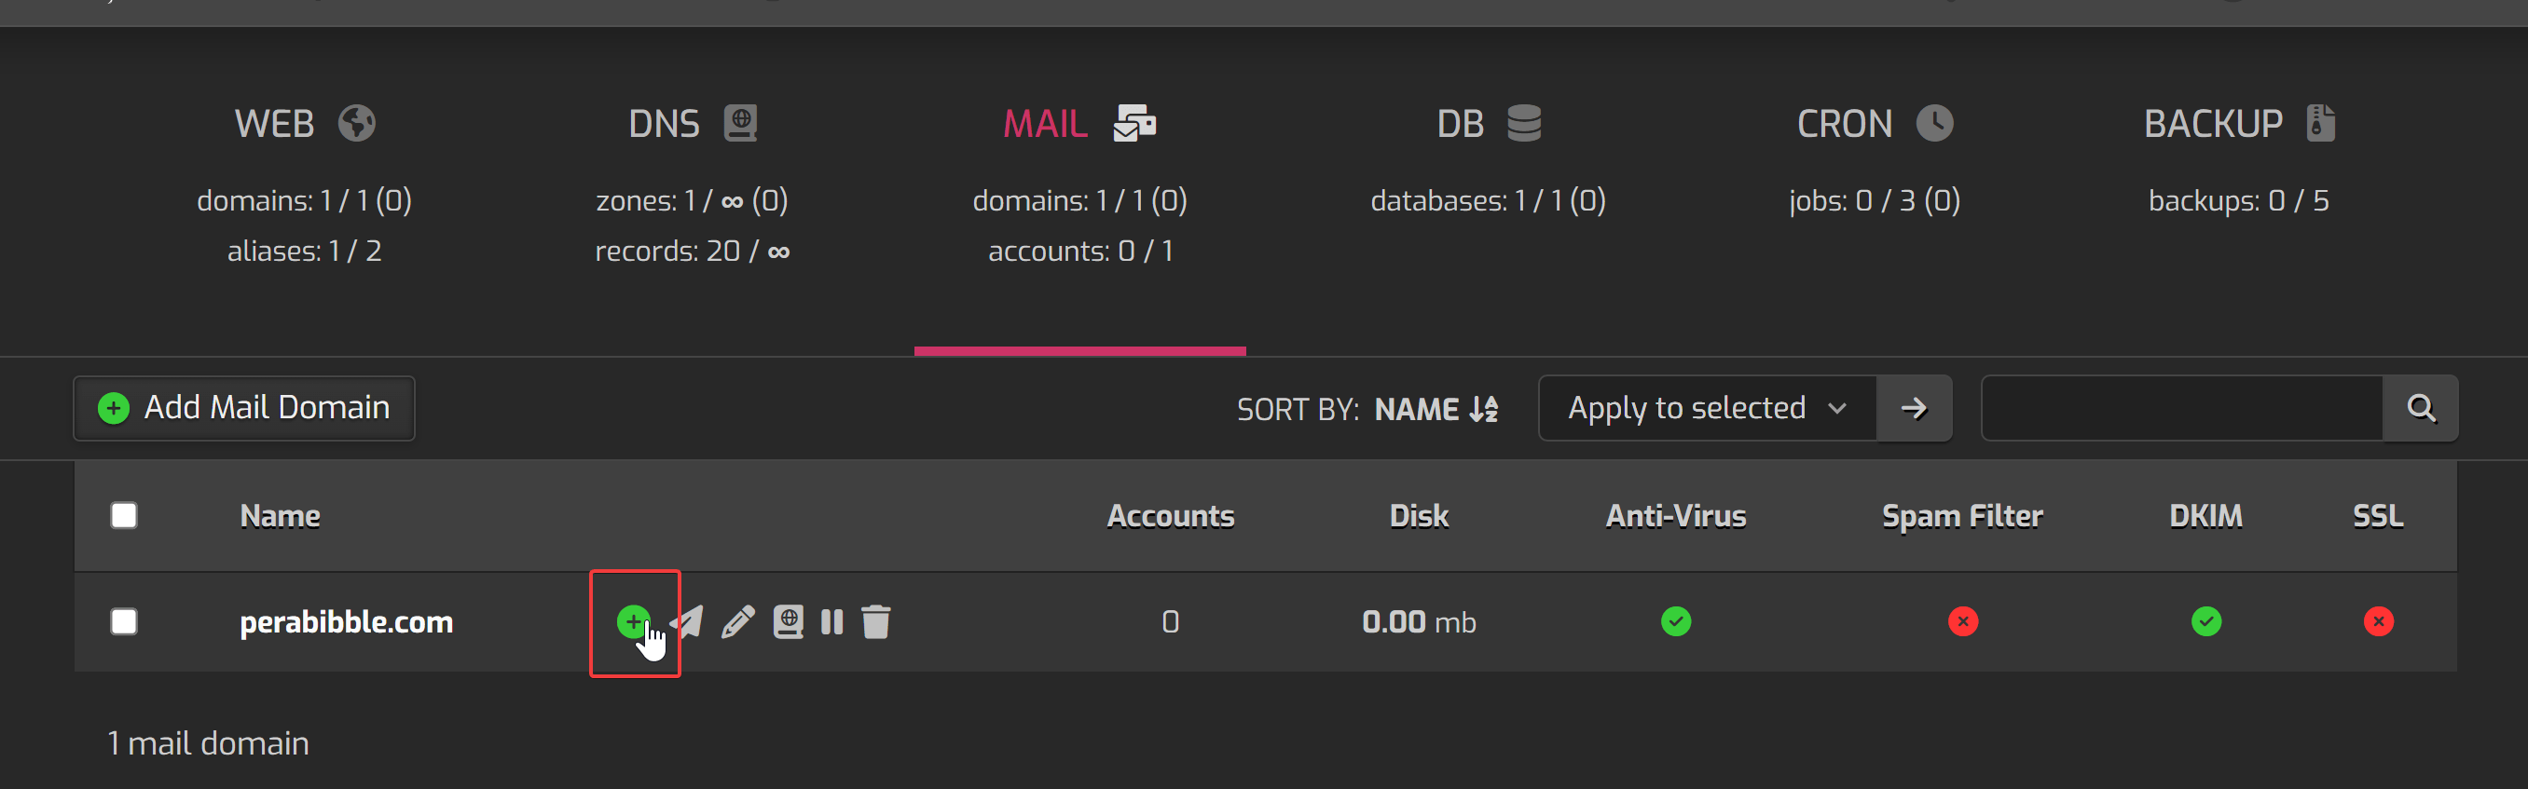Switch to the WEB tab
The height and width of the screenshot is (789, 2528).
304,125
